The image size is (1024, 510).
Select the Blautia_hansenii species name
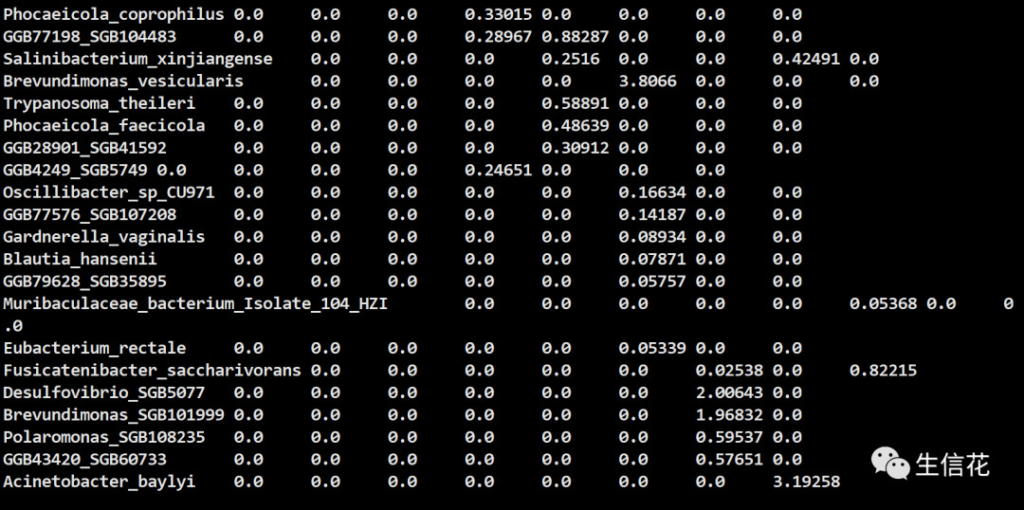coord(80,259)
